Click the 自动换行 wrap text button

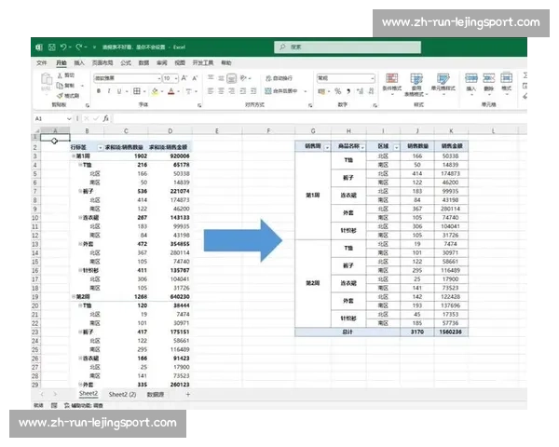[278, 78]
